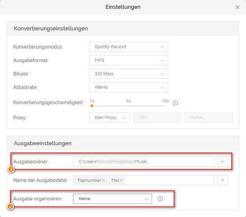Viewport: 246px width, 217px height.
Task: Click the conversion speed slider handle
Action: [92, 106]
